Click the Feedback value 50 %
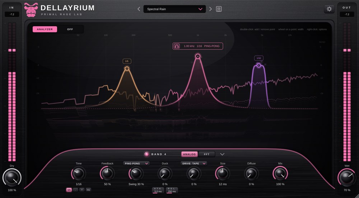The width and height of the screenshot is (359, 198). (x=107, y=184)
